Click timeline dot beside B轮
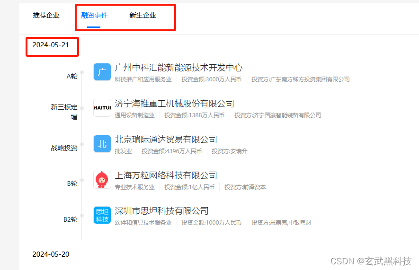 [82, 180]
